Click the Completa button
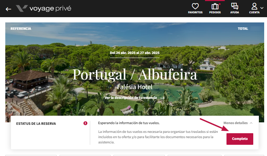267x156 pixels. point(240,139)
